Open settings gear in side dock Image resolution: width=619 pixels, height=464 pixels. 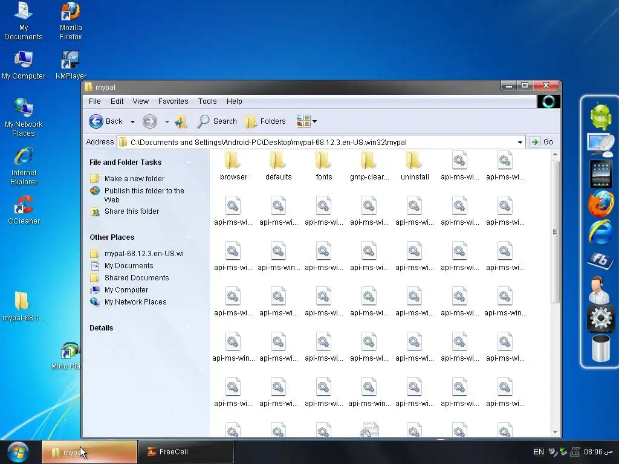[x=600, y=318]
